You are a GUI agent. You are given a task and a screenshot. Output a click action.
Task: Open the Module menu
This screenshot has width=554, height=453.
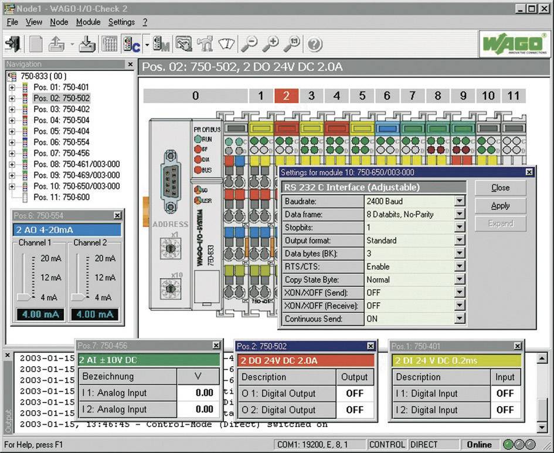coord(88,22)
